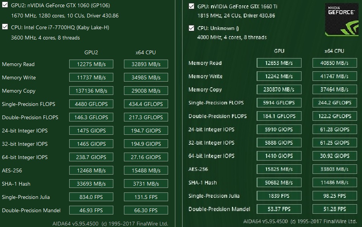Click the NVIDIA GeForce logo icon
Viewport: 362px width, 227px height.
(x=341, y=19)
